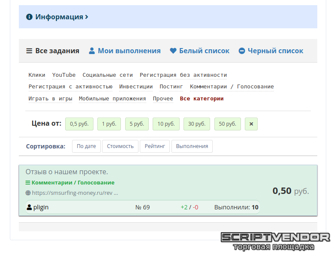Viewport: 334px width, 254px height.
Task: Open the Все задания tab
Action: (57, 51)
